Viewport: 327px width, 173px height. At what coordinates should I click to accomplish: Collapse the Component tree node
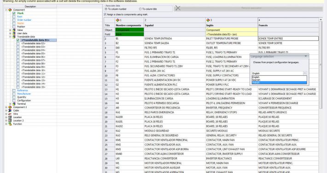[x=6, y=10]
